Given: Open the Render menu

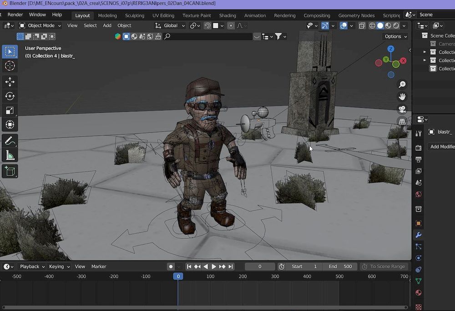Looking at the screenshot, I should click(x=15, y=15).
